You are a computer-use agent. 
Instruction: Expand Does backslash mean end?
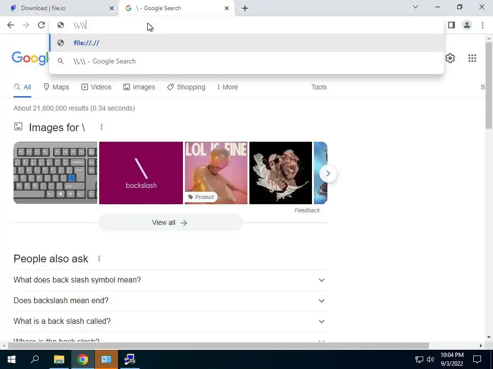pos(170,301)
